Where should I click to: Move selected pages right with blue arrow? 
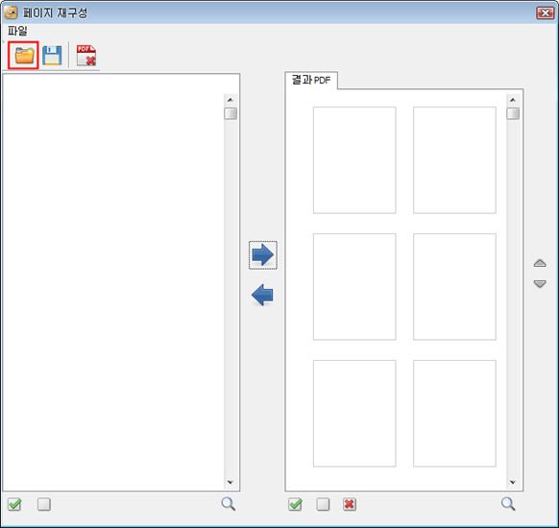pos(263,254)
